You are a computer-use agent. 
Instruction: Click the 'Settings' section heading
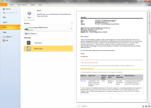[27, 38]
